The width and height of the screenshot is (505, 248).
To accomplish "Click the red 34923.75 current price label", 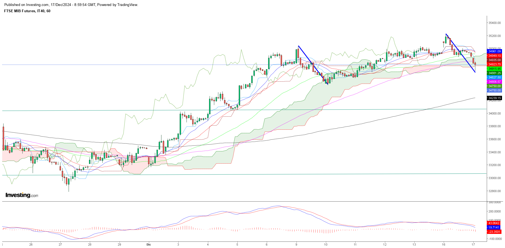I will (494, 64).
